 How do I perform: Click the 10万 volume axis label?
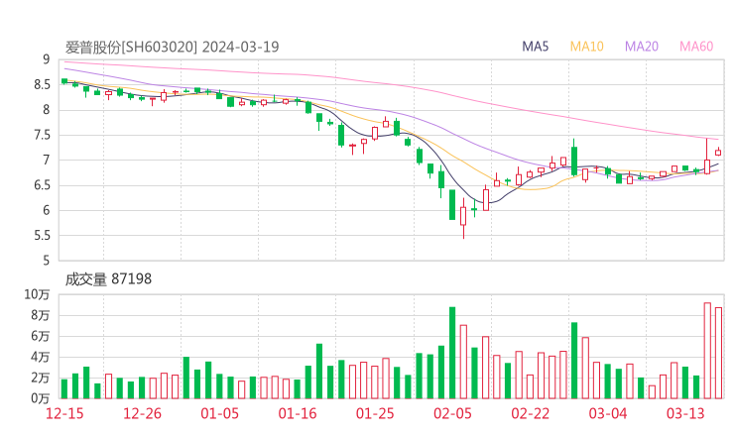(37, 294)
